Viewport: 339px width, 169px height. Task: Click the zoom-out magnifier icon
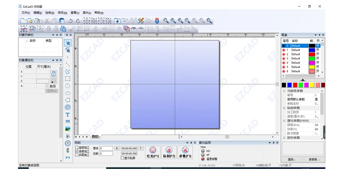point(187,21)
